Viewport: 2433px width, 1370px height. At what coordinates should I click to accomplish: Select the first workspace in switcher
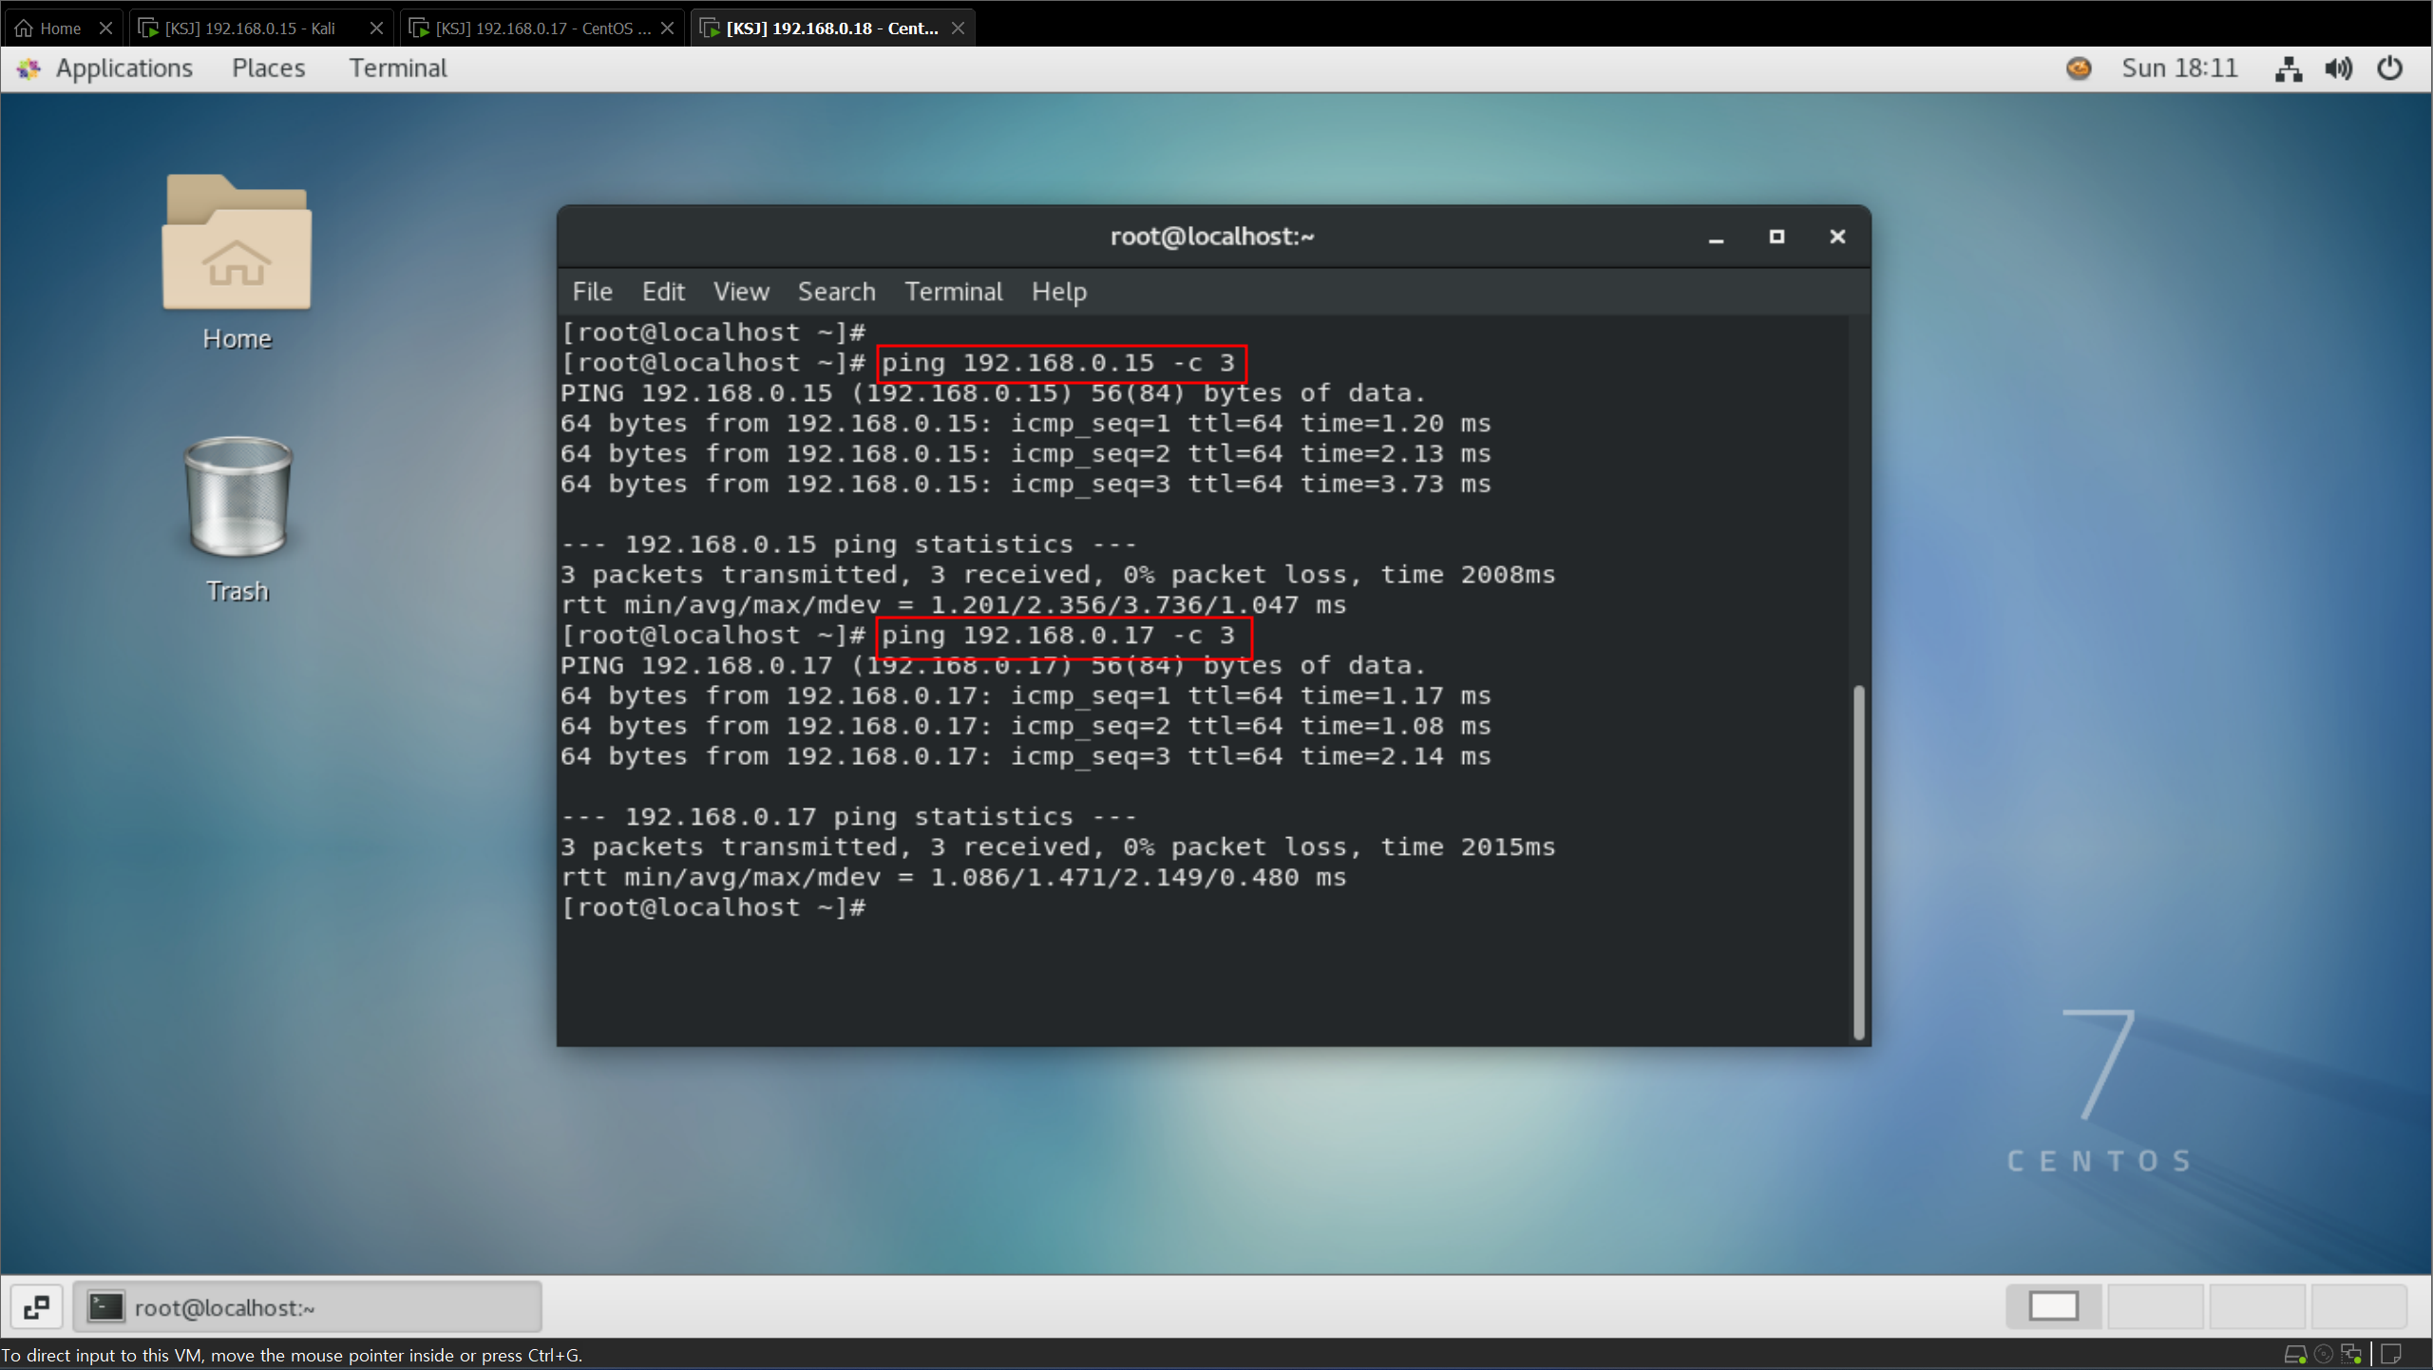(2053, 1306)
